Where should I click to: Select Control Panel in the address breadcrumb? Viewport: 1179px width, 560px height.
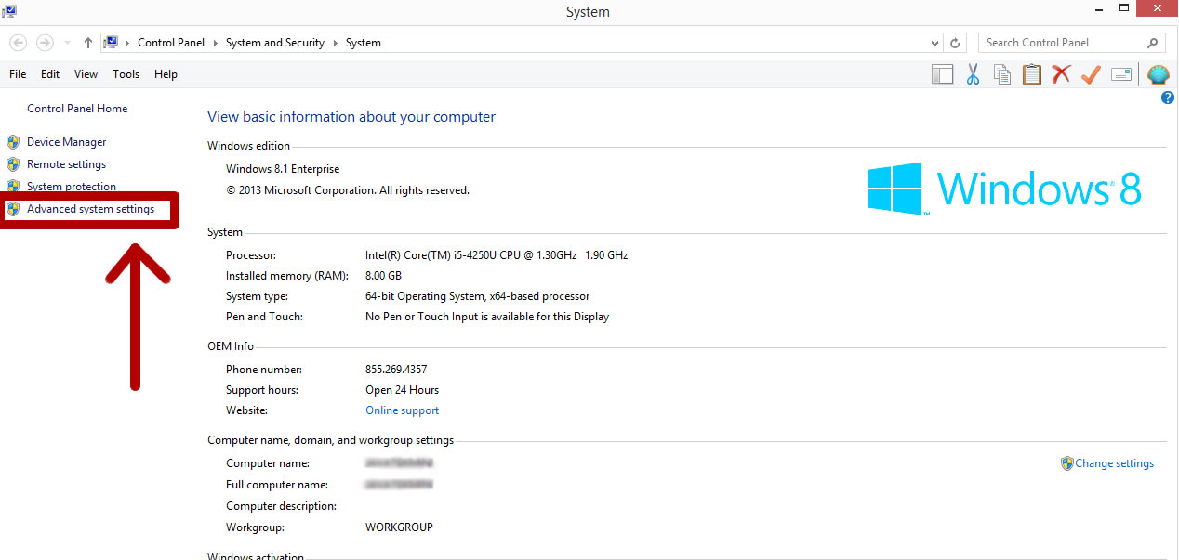pos(172,43)
